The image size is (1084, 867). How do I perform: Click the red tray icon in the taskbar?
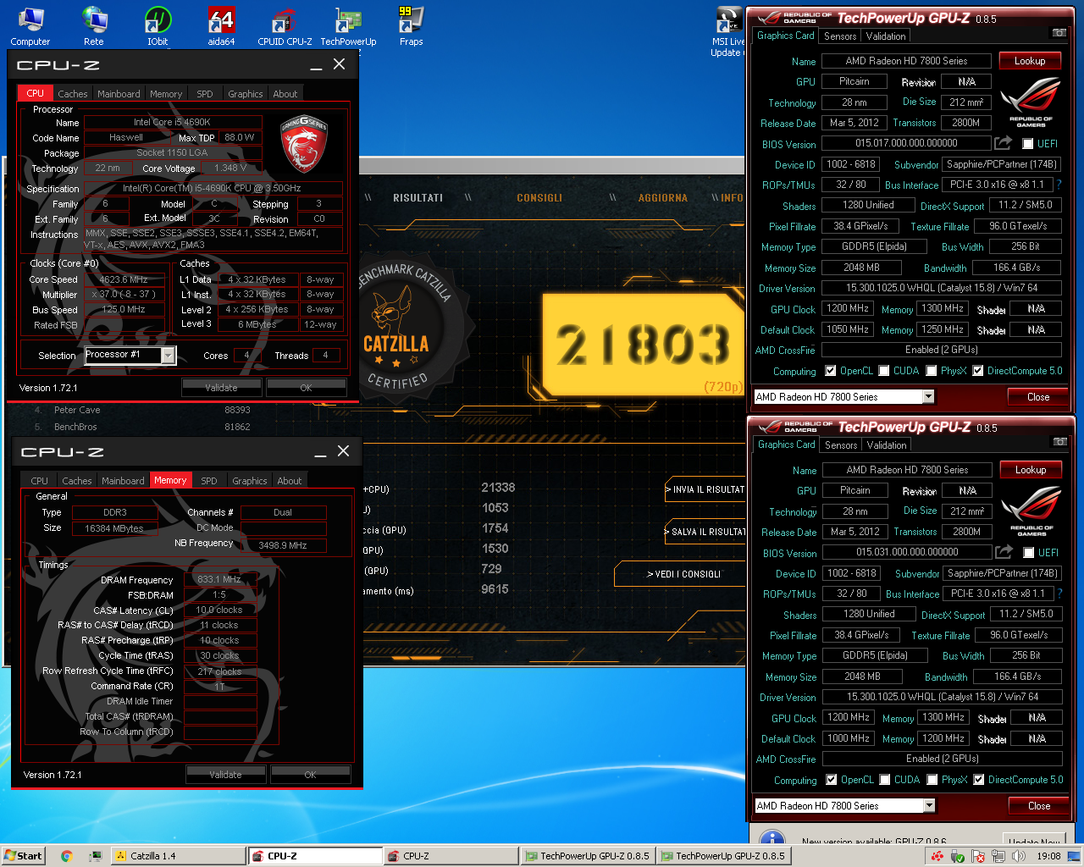[937, 856]
